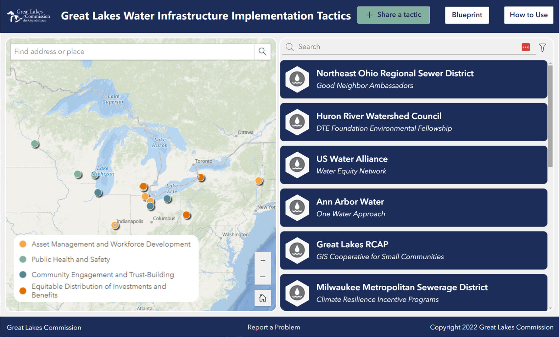Click the Copyright 2022 Great Lakes Commission text
Screen dimensions: 559x337
(492, 327)
